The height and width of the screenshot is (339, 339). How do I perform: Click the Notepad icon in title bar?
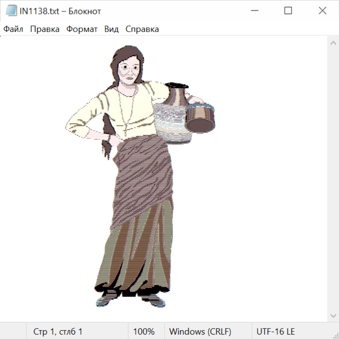(11, 11)
